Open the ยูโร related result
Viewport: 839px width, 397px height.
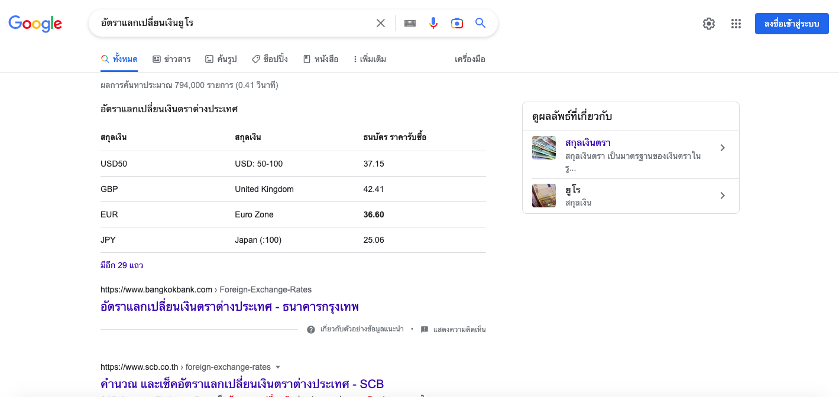[573, 190]
